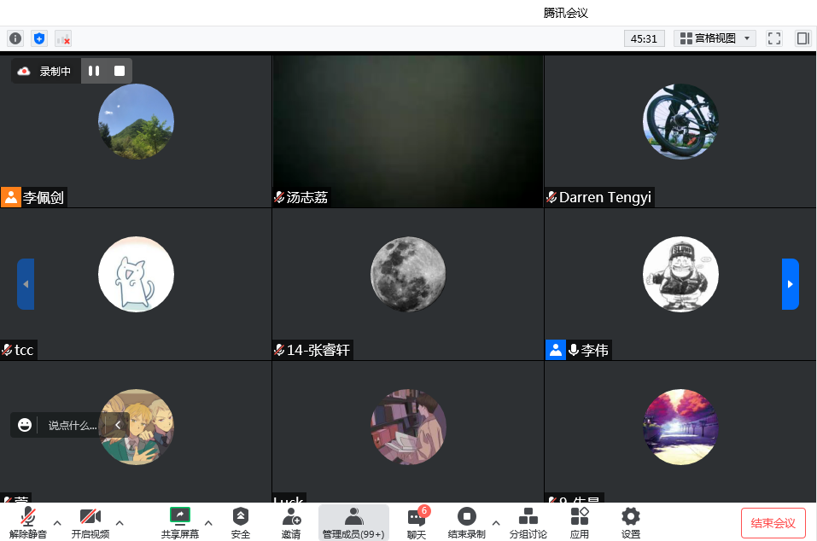817x541 pixels.
Task: Pause the cloud recording
Action: click(94, 71)
